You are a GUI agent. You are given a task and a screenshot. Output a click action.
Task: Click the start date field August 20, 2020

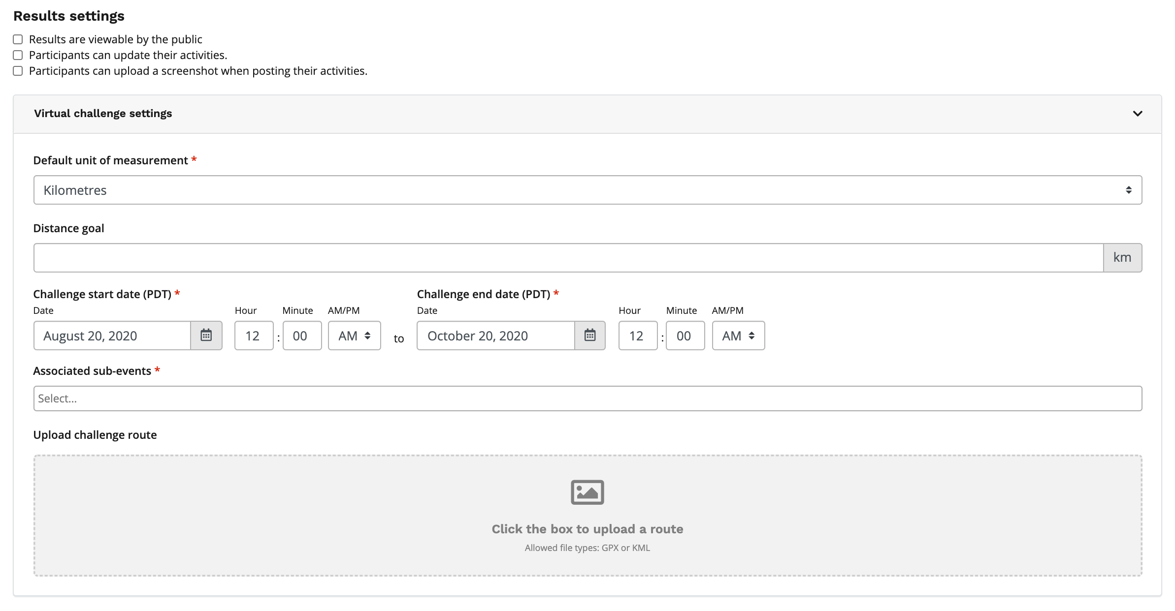coord(112,336)
